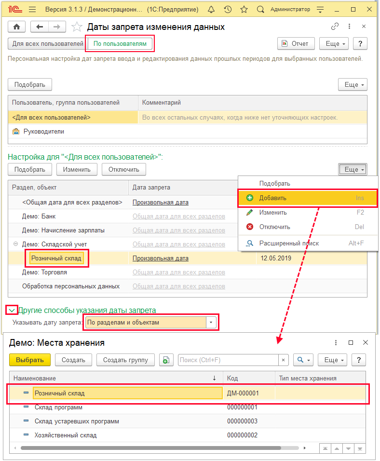Open history clock icon
The height and width of the screenshot is (461, 380).
pos(228,10)
